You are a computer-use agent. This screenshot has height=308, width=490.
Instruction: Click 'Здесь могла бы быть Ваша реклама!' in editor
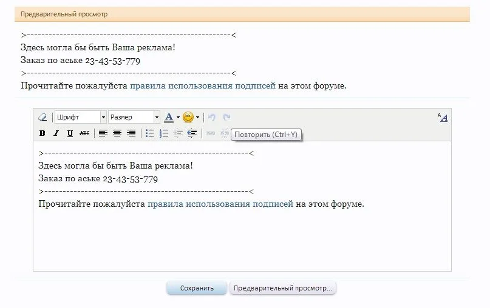[115, 166]
